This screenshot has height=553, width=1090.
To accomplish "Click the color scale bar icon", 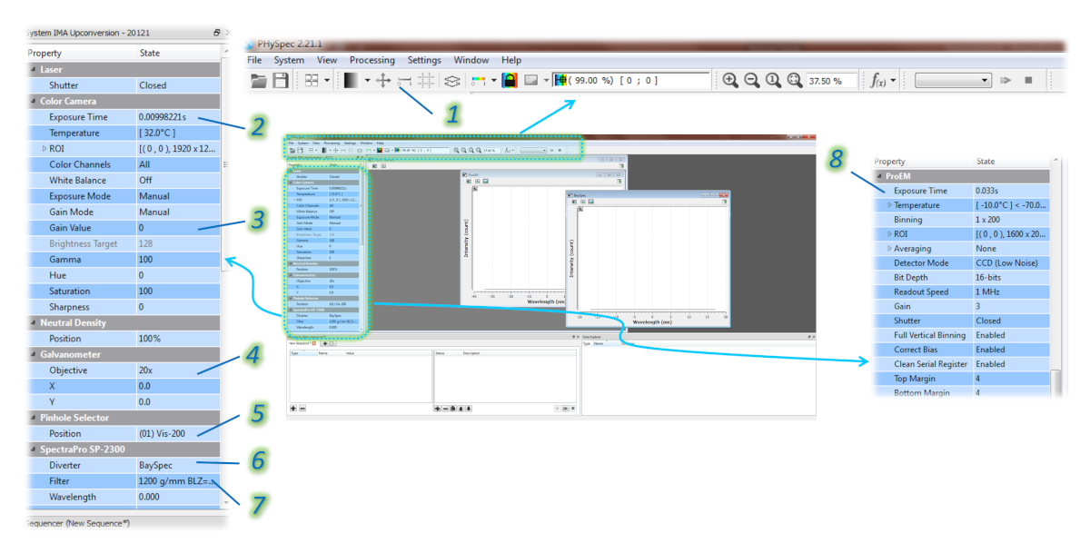I will [x=479, y=81].
